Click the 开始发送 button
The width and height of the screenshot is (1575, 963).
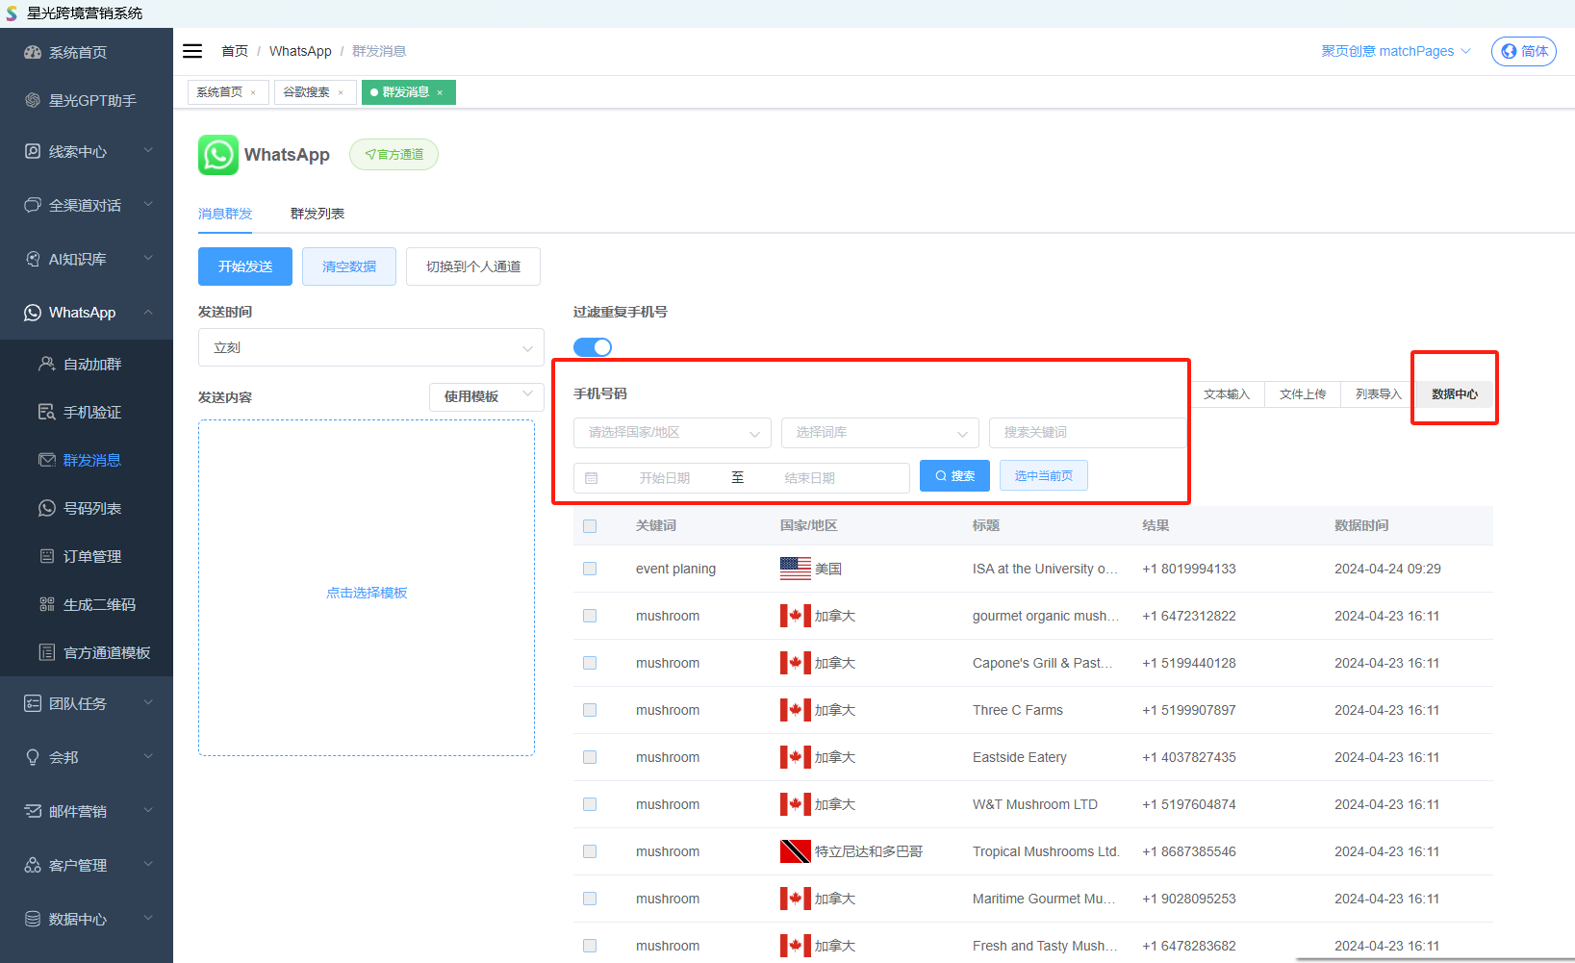click(x=245, y=266)
